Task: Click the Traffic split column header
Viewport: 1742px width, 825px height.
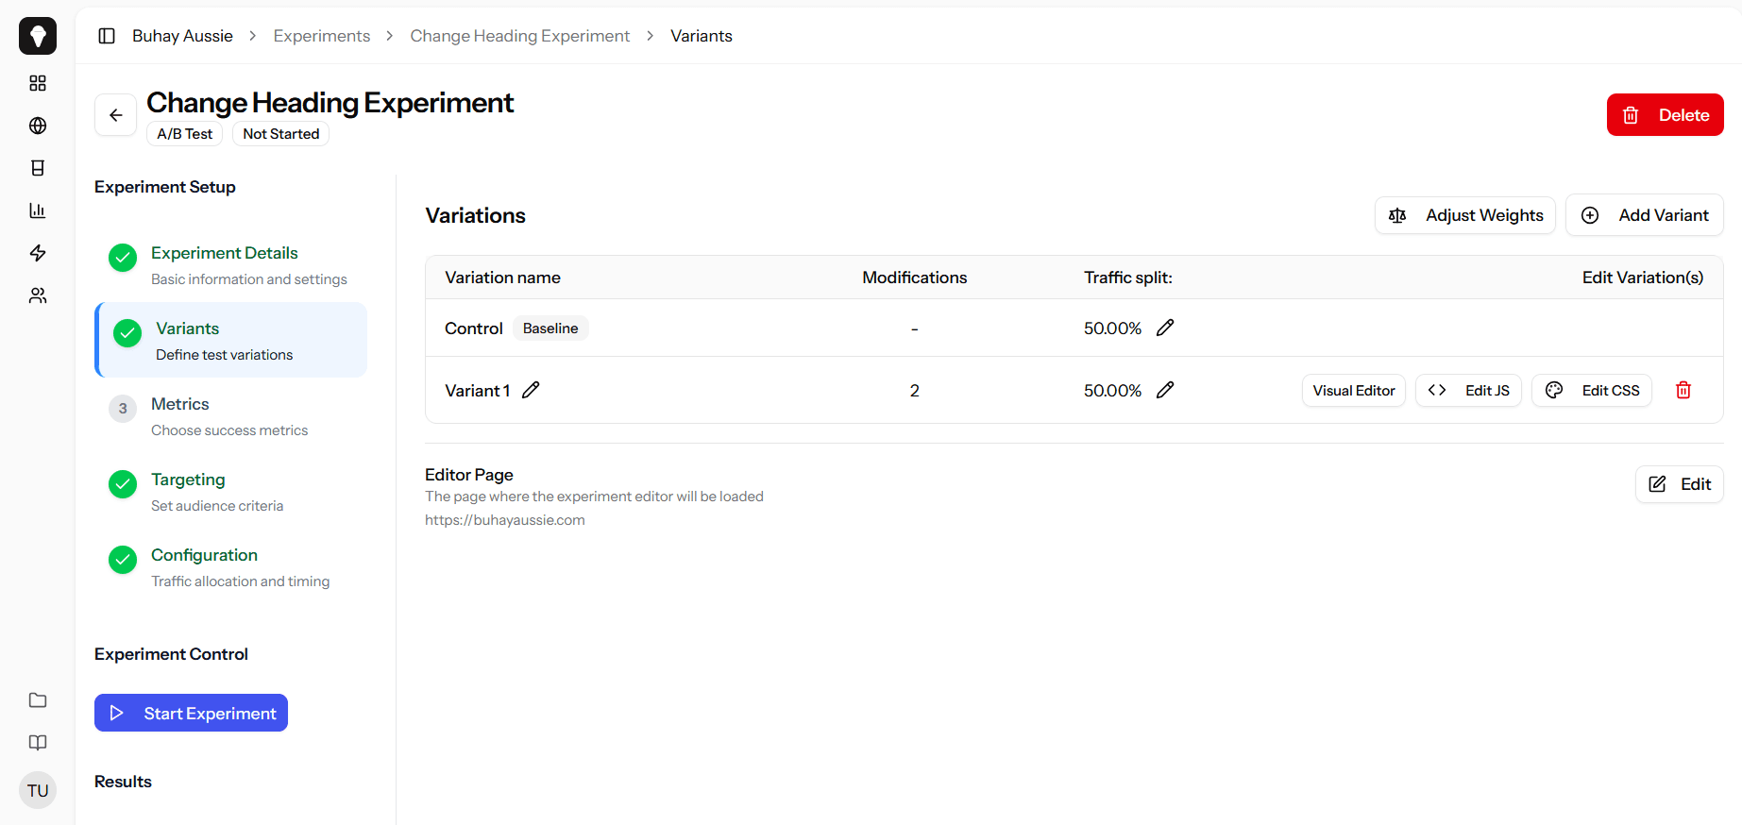Action: click(x=1128, y=278)
